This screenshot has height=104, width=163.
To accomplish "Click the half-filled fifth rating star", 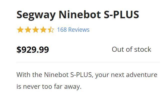I will click(51, 30).
